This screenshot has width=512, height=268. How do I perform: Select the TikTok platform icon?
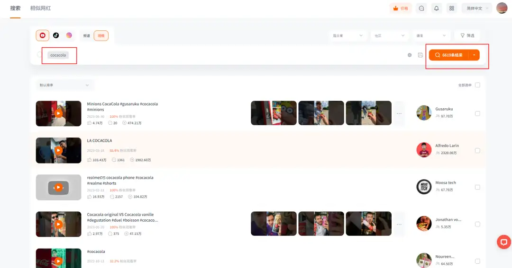click(x=56, y=35)
